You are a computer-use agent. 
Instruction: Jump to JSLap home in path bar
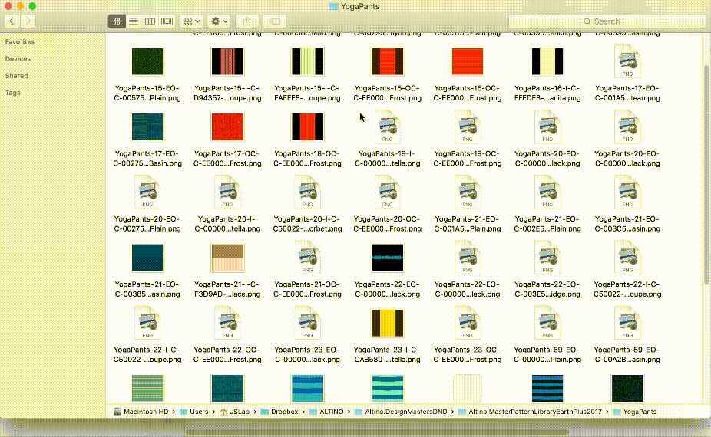[x=235, y=412]
